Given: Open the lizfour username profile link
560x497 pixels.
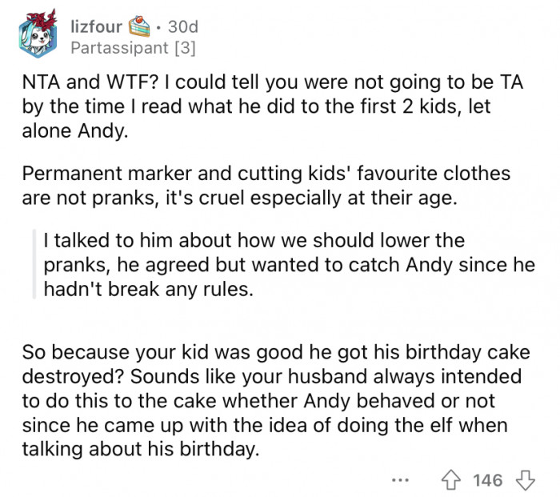Looking at the screenshot, I should point(97,27).
